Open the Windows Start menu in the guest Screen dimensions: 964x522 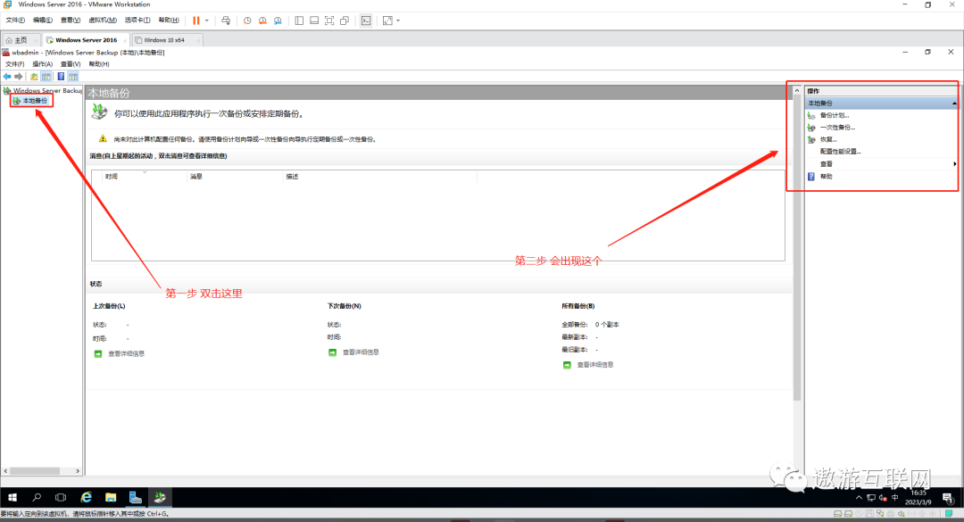[x=12, y=497]
